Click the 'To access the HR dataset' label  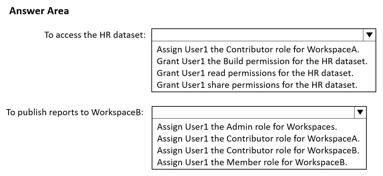95,35
